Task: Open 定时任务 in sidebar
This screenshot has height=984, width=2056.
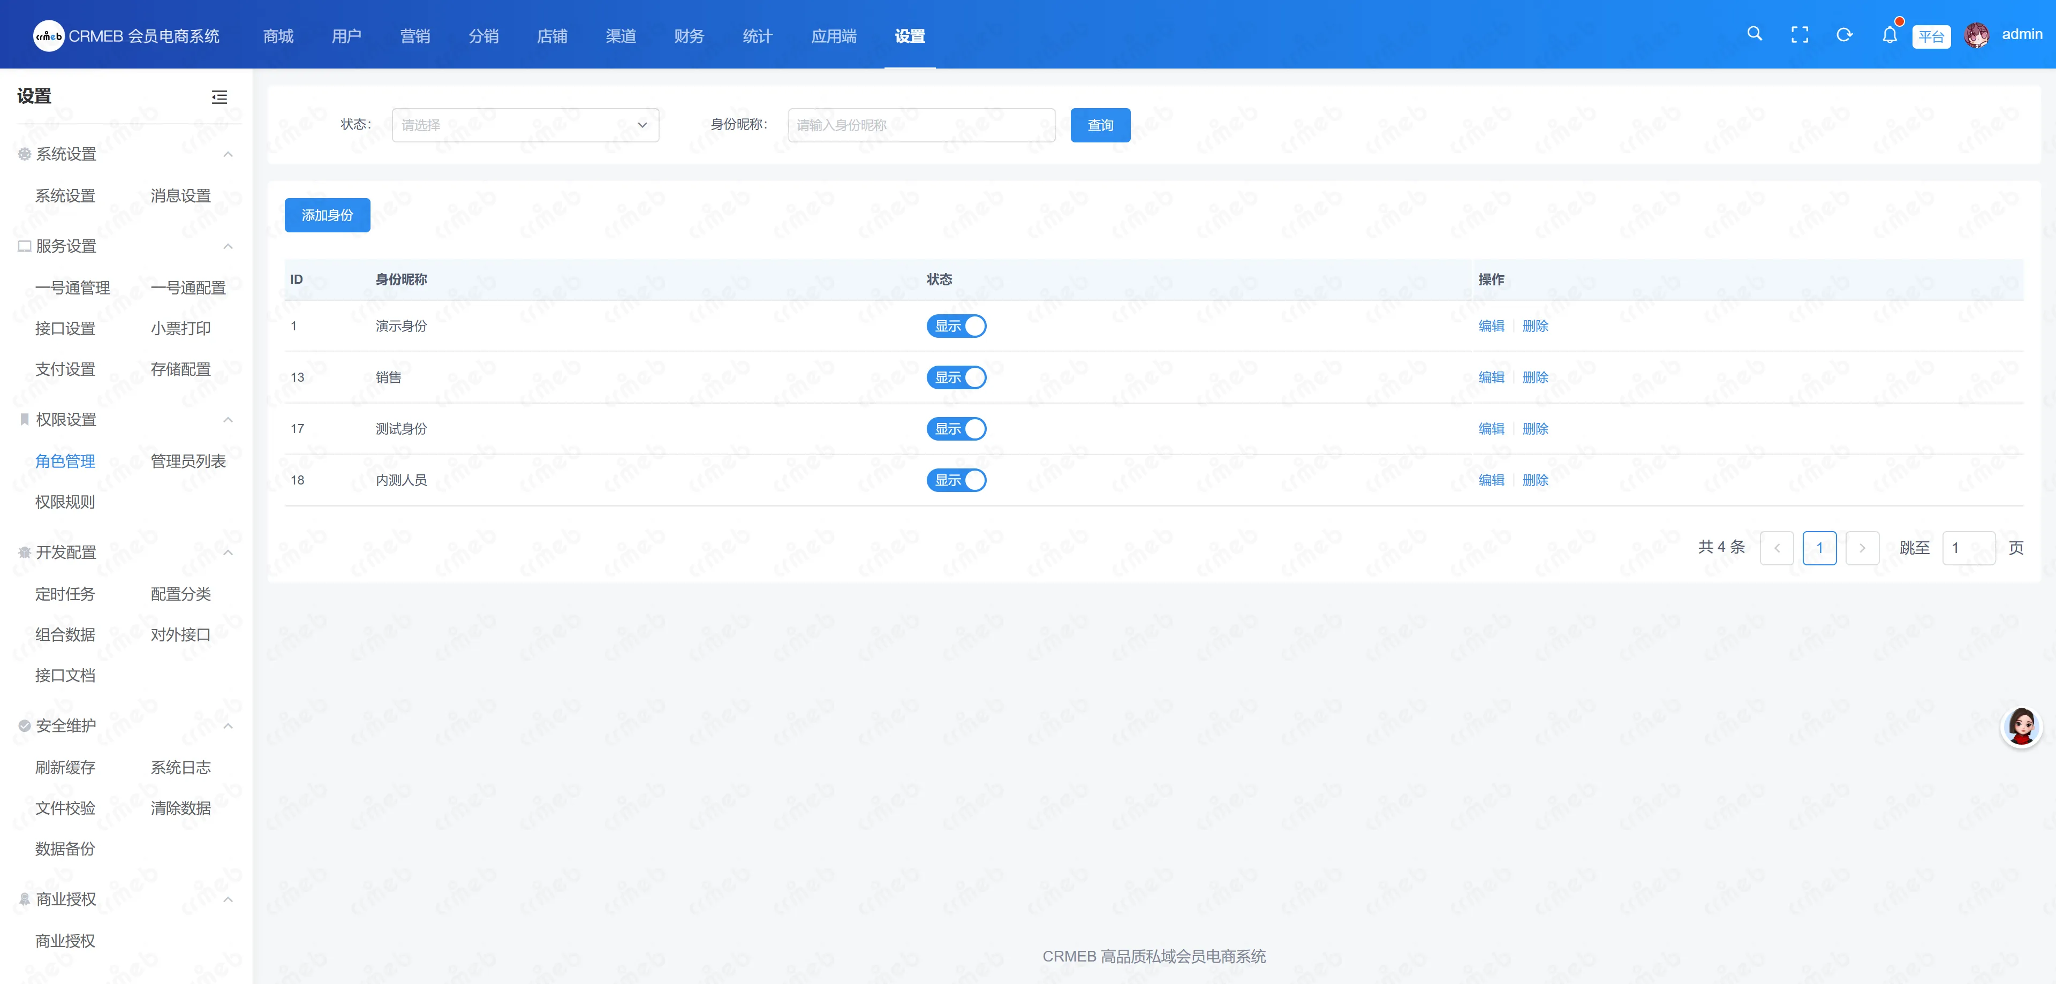Action: pos(65,594)
